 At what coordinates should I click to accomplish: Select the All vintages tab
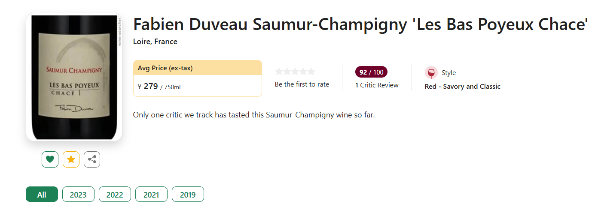click(x=42, y=195)
